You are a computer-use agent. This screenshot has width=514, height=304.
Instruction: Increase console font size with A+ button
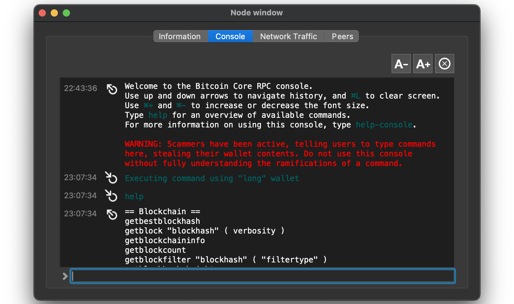click(423, 64)
